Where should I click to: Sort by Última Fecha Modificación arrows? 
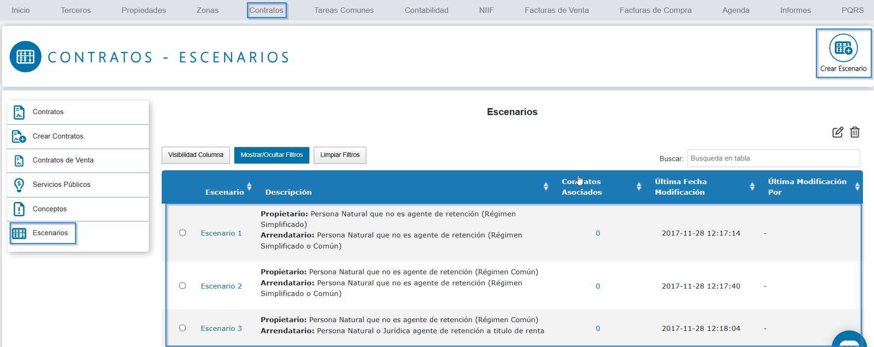pyautogui.click(x=752, y=186)
